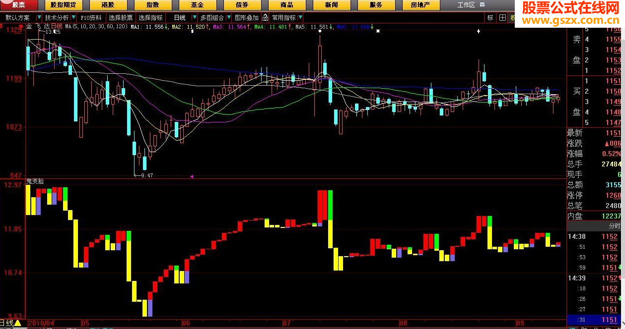
Task: Select the 房地产 real estate tab
Action: [420, 5]
